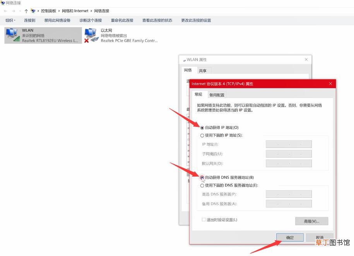
Task: Select the 以太网 Ethernet adapter icon
Action: [92, 35]
